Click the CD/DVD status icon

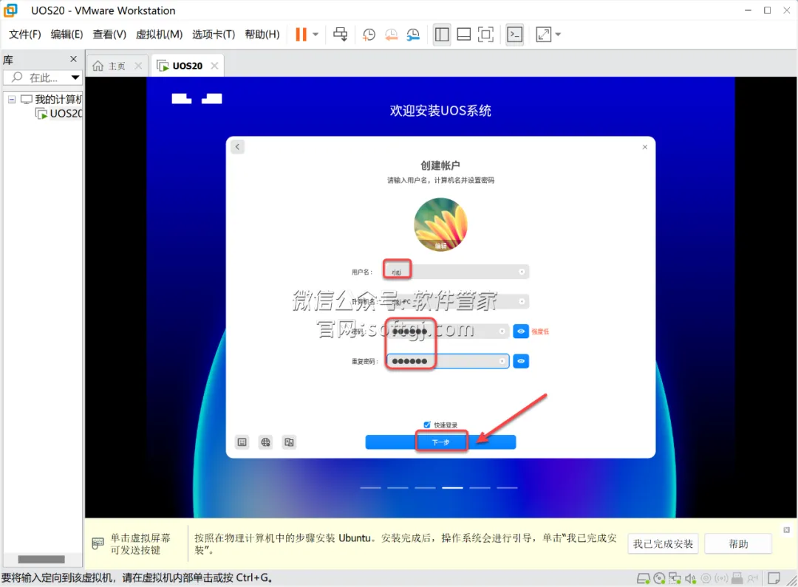(x=659, y=578)
